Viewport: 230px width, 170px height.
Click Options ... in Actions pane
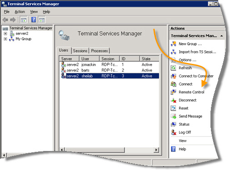click(x=188, y=60)
